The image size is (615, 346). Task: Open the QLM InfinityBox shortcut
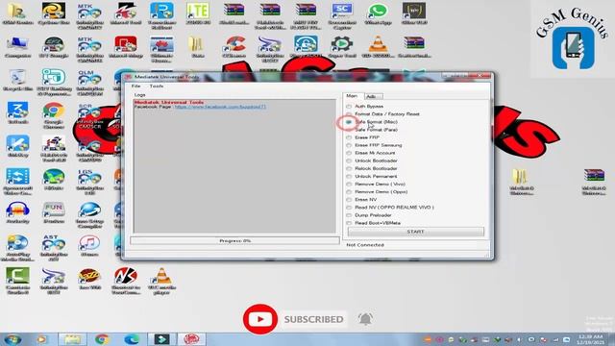[x=89, y=83]
